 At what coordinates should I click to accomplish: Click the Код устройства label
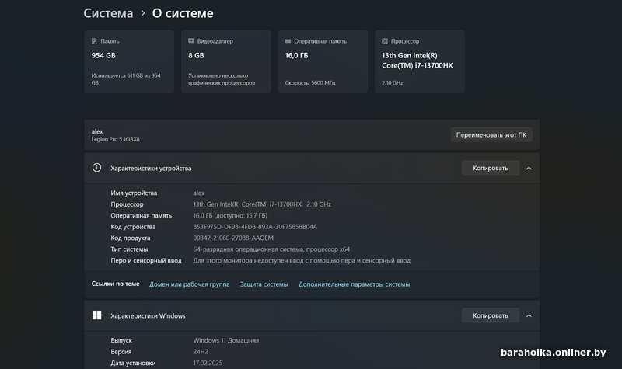click(133, 227)
